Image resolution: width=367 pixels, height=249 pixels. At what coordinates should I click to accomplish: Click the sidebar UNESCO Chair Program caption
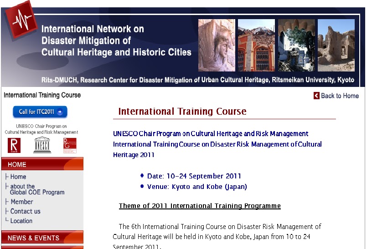[41, 129]
